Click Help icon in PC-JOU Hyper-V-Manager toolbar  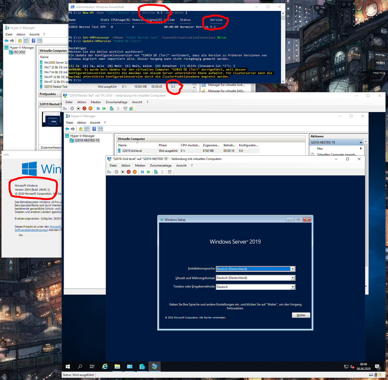tap(33, 41)
